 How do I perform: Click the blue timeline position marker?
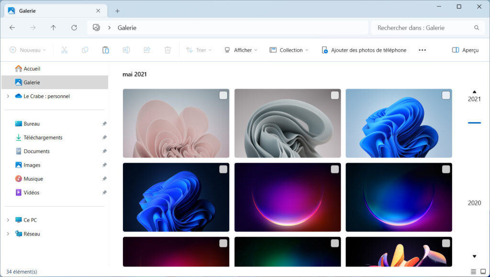(x=474, y=123)
